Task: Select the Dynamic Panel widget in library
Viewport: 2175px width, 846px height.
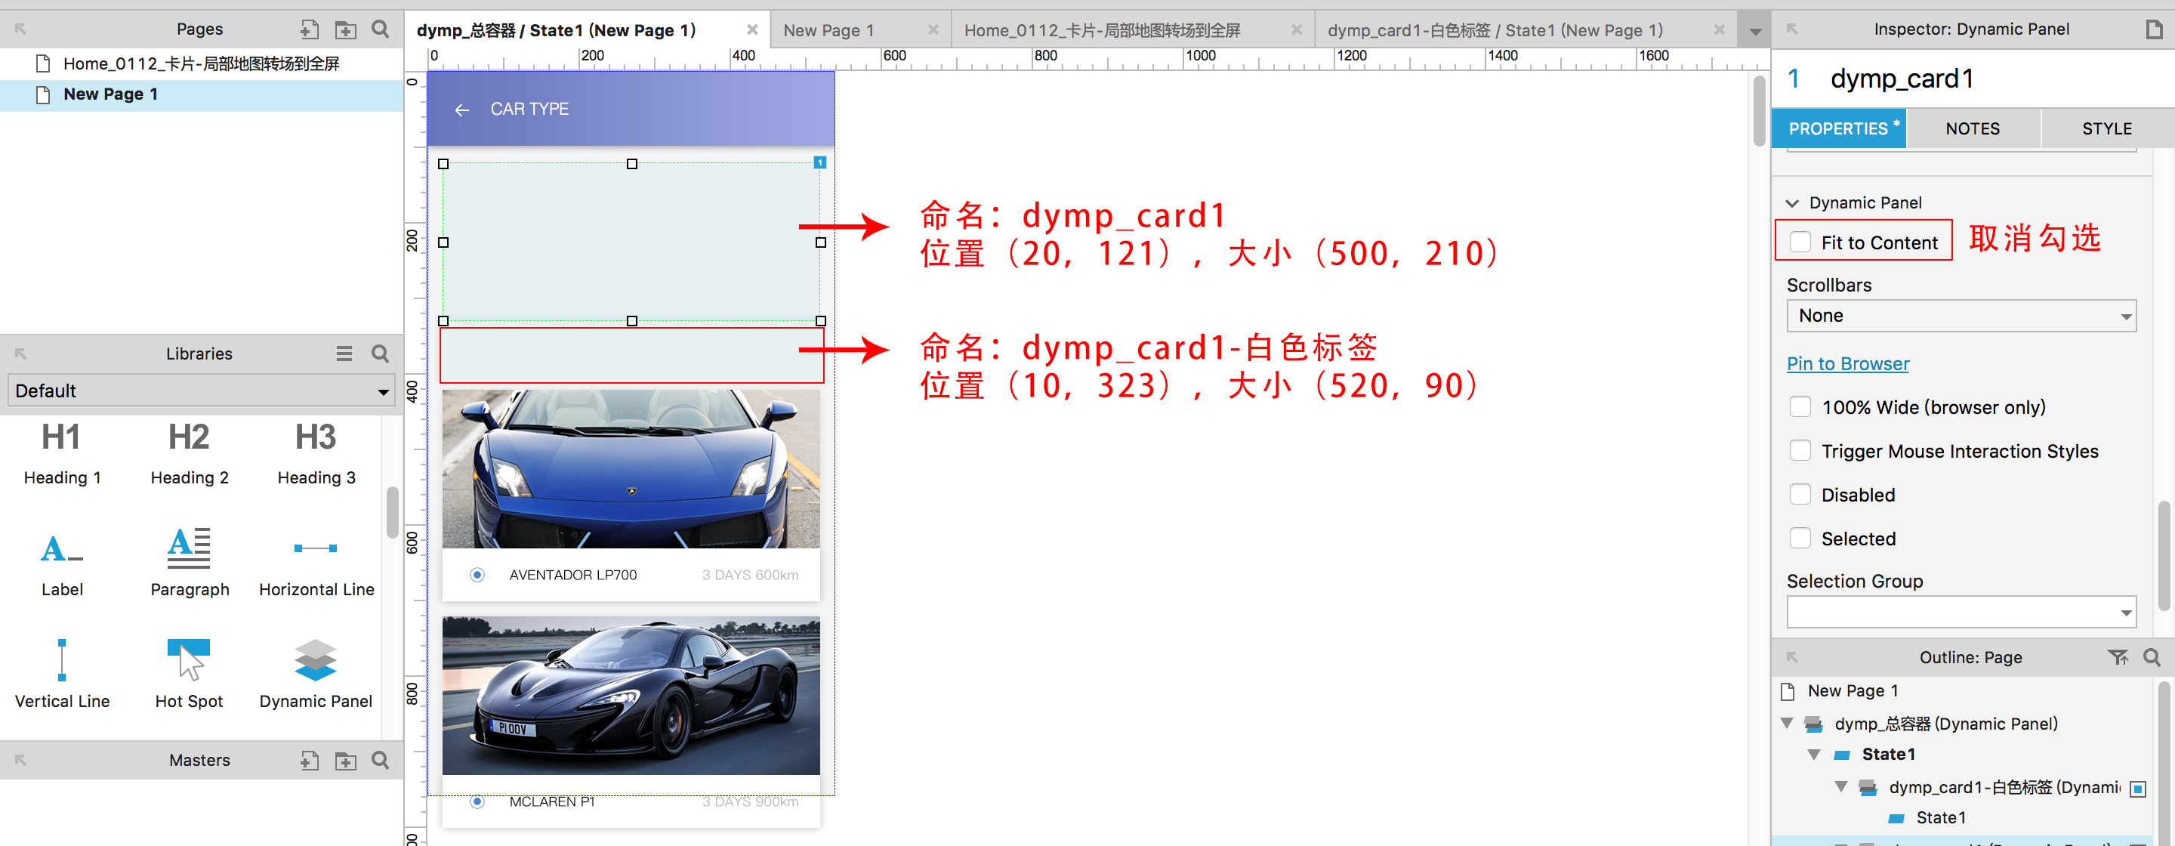Action: tap(315, 673)
